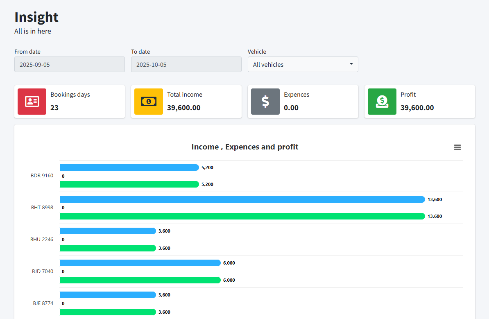Click the green profit bar for BHT 8998
489x319 pixels.
pyautogui.click(x=242, y=216)
